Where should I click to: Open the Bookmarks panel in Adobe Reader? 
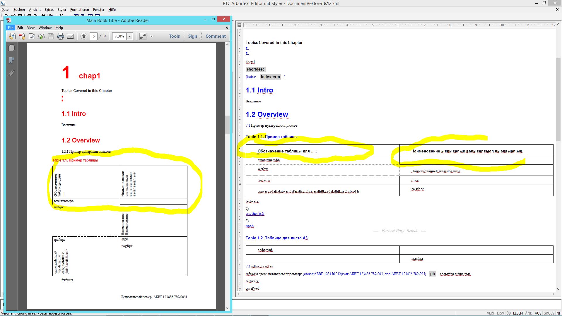point(12,60)
